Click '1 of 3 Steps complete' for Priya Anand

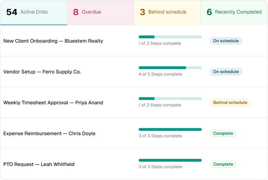pos(160,105)
